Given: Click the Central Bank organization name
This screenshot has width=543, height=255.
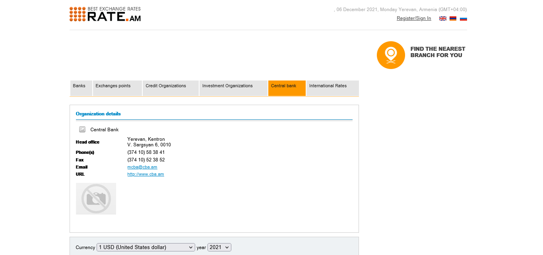Looking at the screenshot, I should 105,130.
